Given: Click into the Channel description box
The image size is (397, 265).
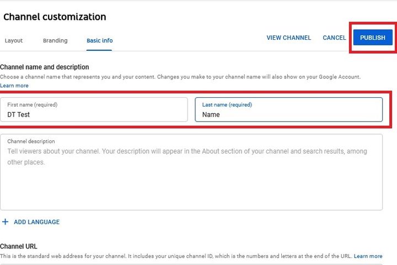Looking at the screenshot, I should 191,172.
